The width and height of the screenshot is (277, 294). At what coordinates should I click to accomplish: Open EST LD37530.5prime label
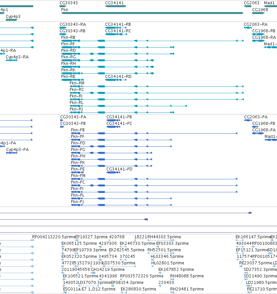119,263
